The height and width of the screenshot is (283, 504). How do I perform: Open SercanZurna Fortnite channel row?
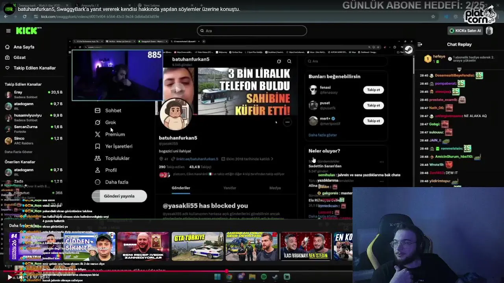tap(33, 129)
